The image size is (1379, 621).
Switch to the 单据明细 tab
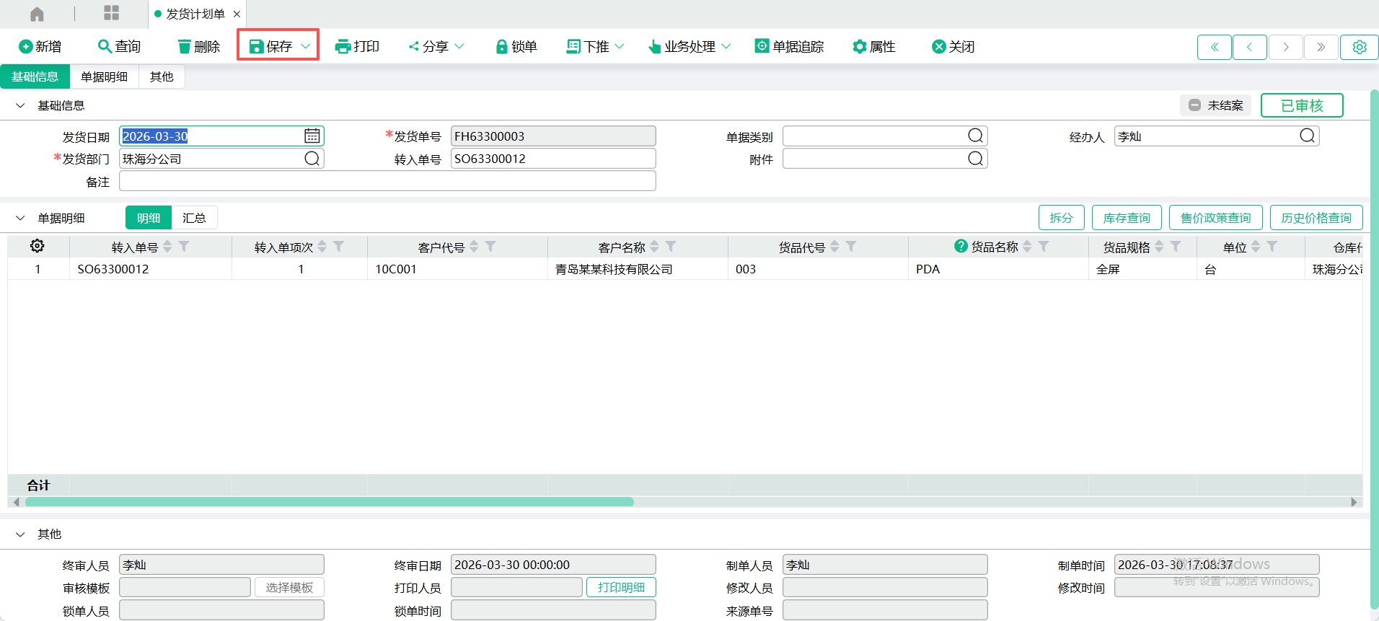pyautogui.click(x=104, y=76)
